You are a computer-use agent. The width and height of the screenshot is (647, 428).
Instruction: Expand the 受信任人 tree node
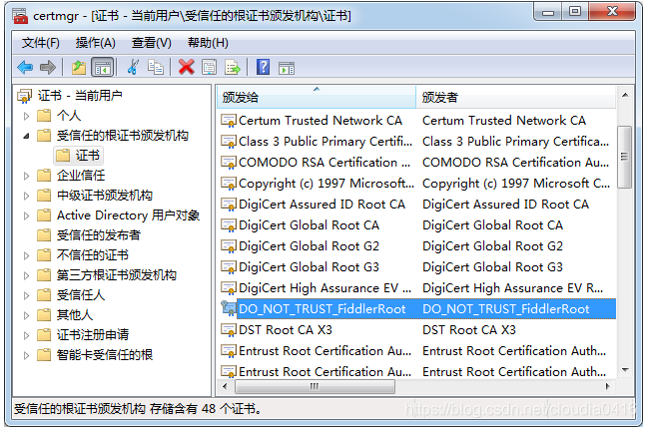point(26,295)
